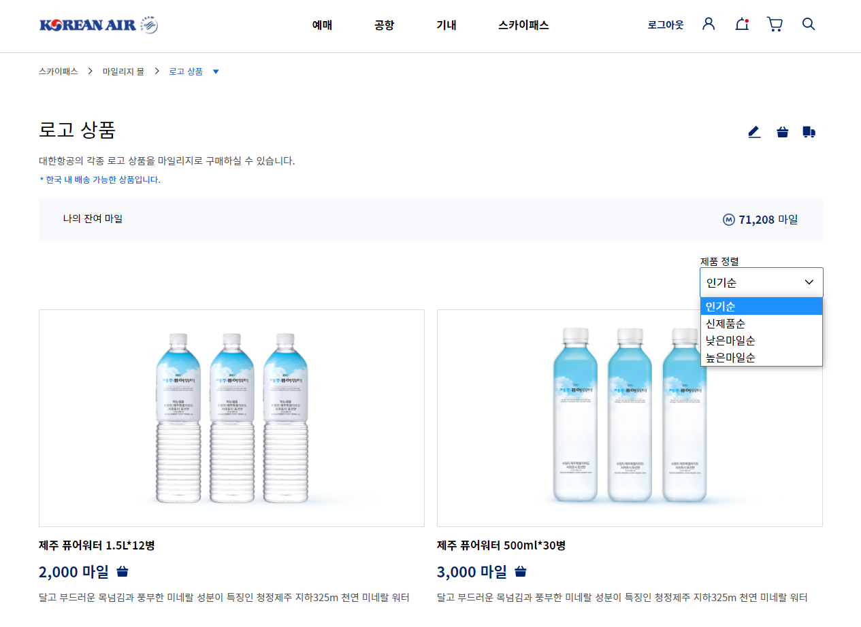Open the user profile icon
This screenshot has height=627, width=861.
click(709, 24)
